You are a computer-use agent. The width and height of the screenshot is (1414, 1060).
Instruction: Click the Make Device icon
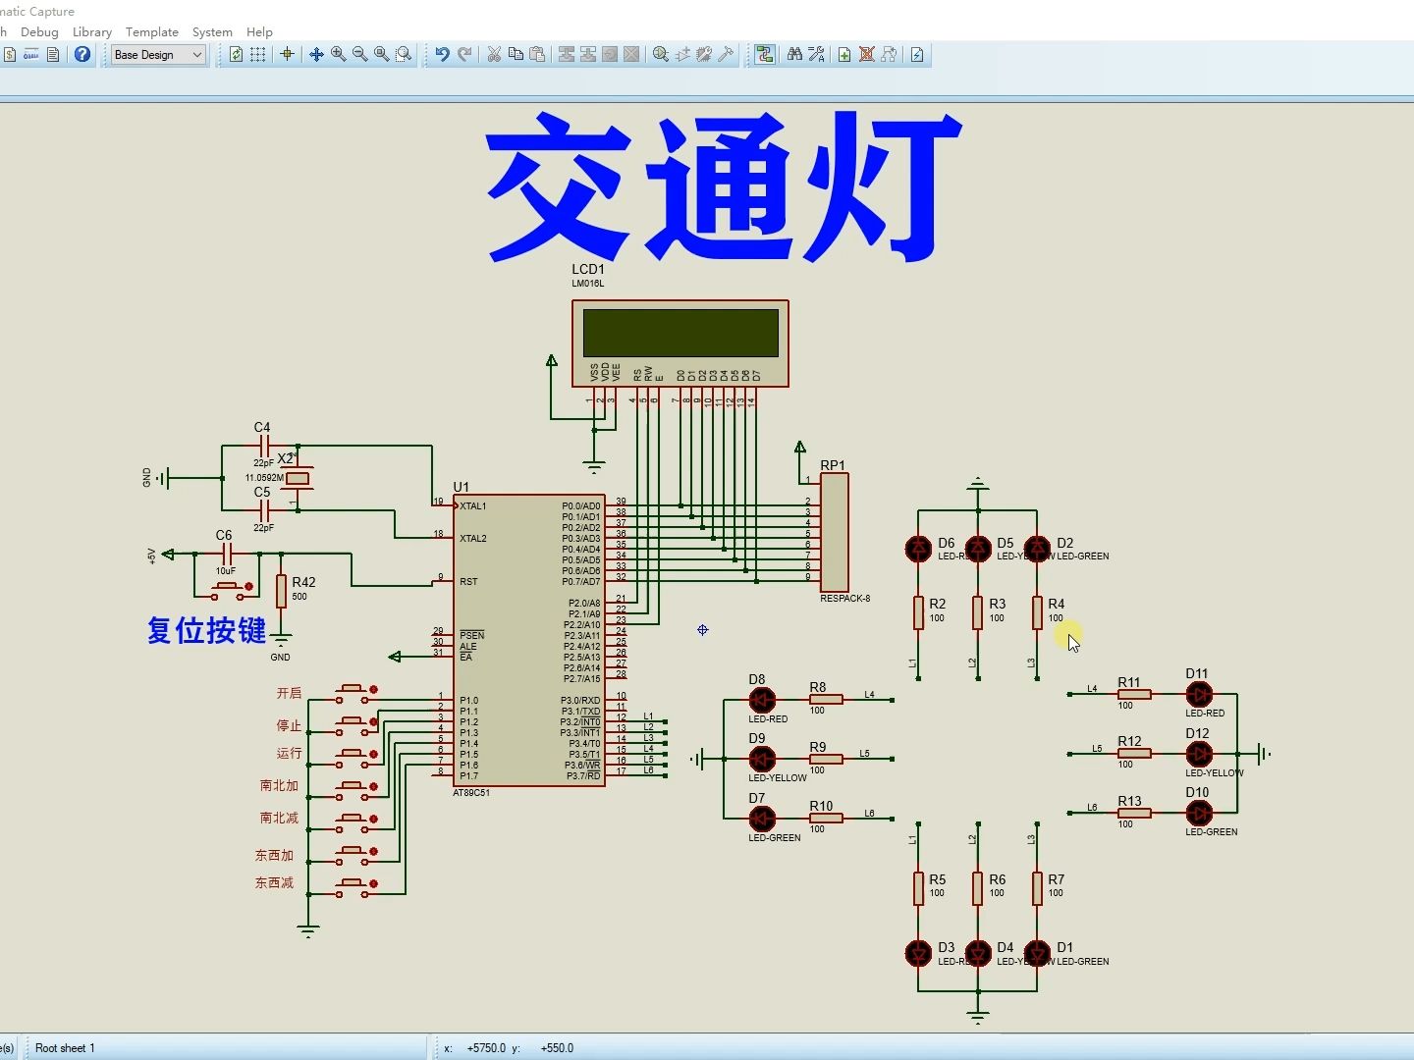682,54
